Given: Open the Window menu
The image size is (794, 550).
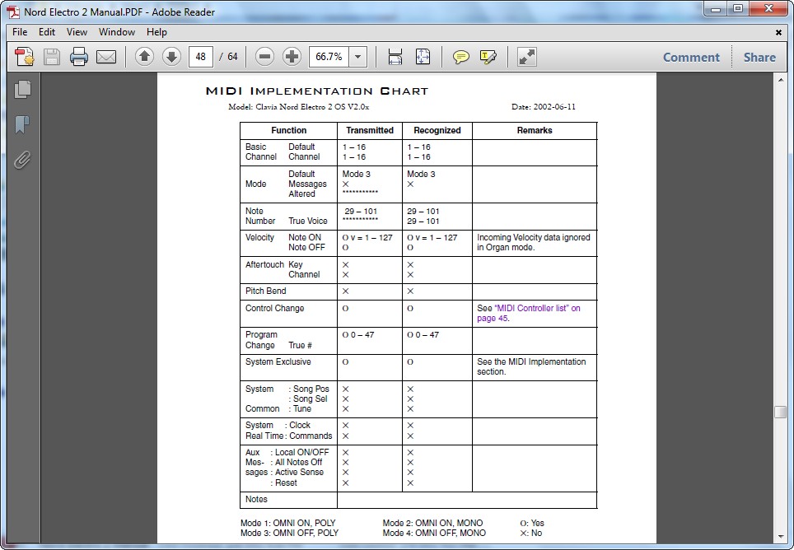Looking at the screenshot, I should tap(117, 32).
